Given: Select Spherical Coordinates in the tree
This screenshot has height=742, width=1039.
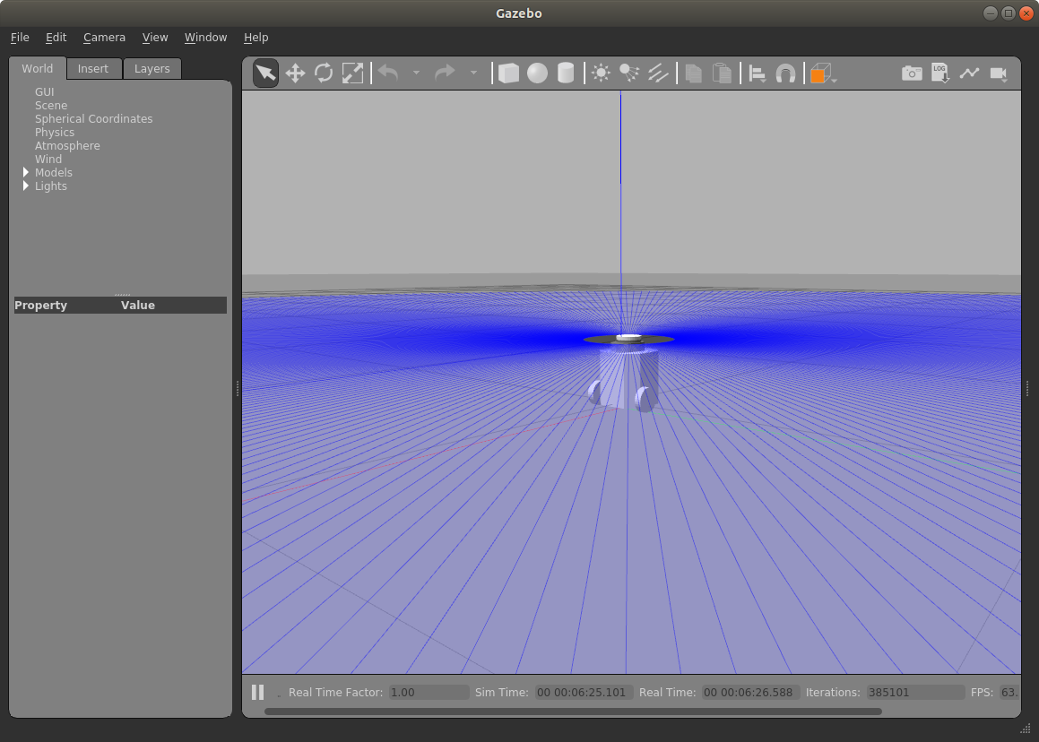Looking at the screenshot, I should (93, 118).
